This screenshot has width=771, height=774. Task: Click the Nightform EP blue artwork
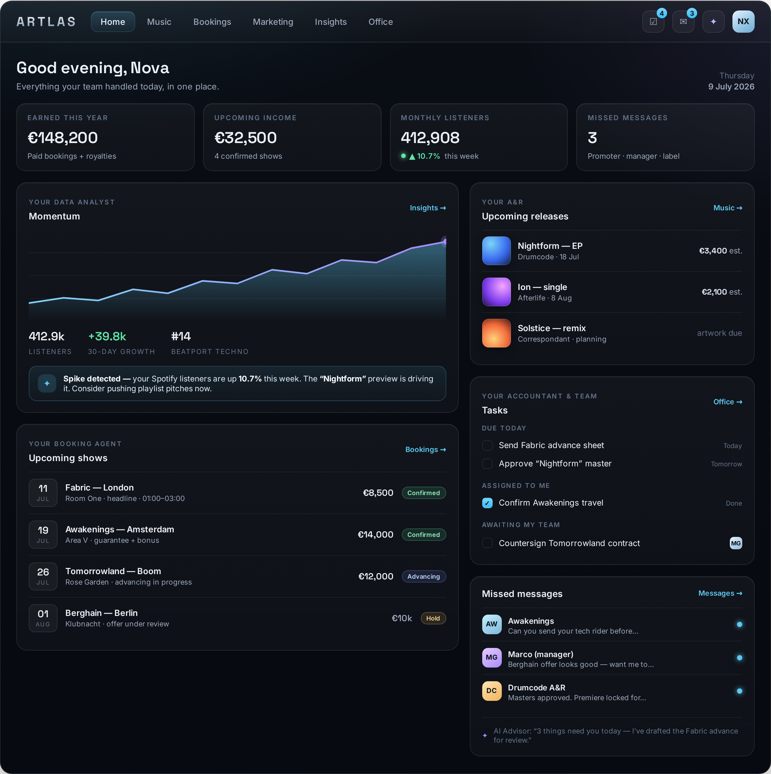496,251
